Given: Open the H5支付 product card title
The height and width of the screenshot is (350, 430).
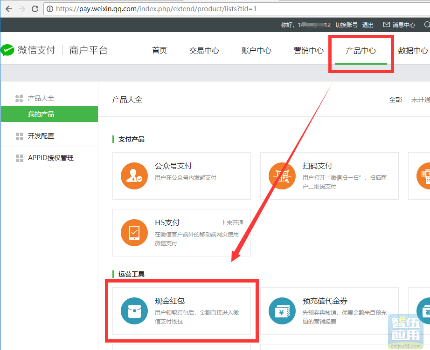Looking at the screenshot, I should coord(167,223).
